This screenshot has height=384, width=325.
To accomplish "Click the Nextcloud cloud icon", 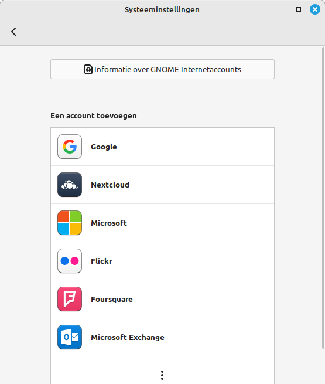I will [70, 185].
